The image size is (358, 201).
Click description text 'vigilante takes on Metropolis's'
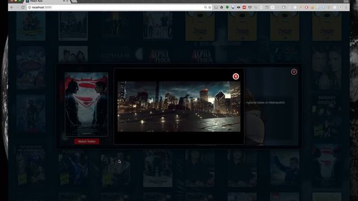tap(265, 103)
